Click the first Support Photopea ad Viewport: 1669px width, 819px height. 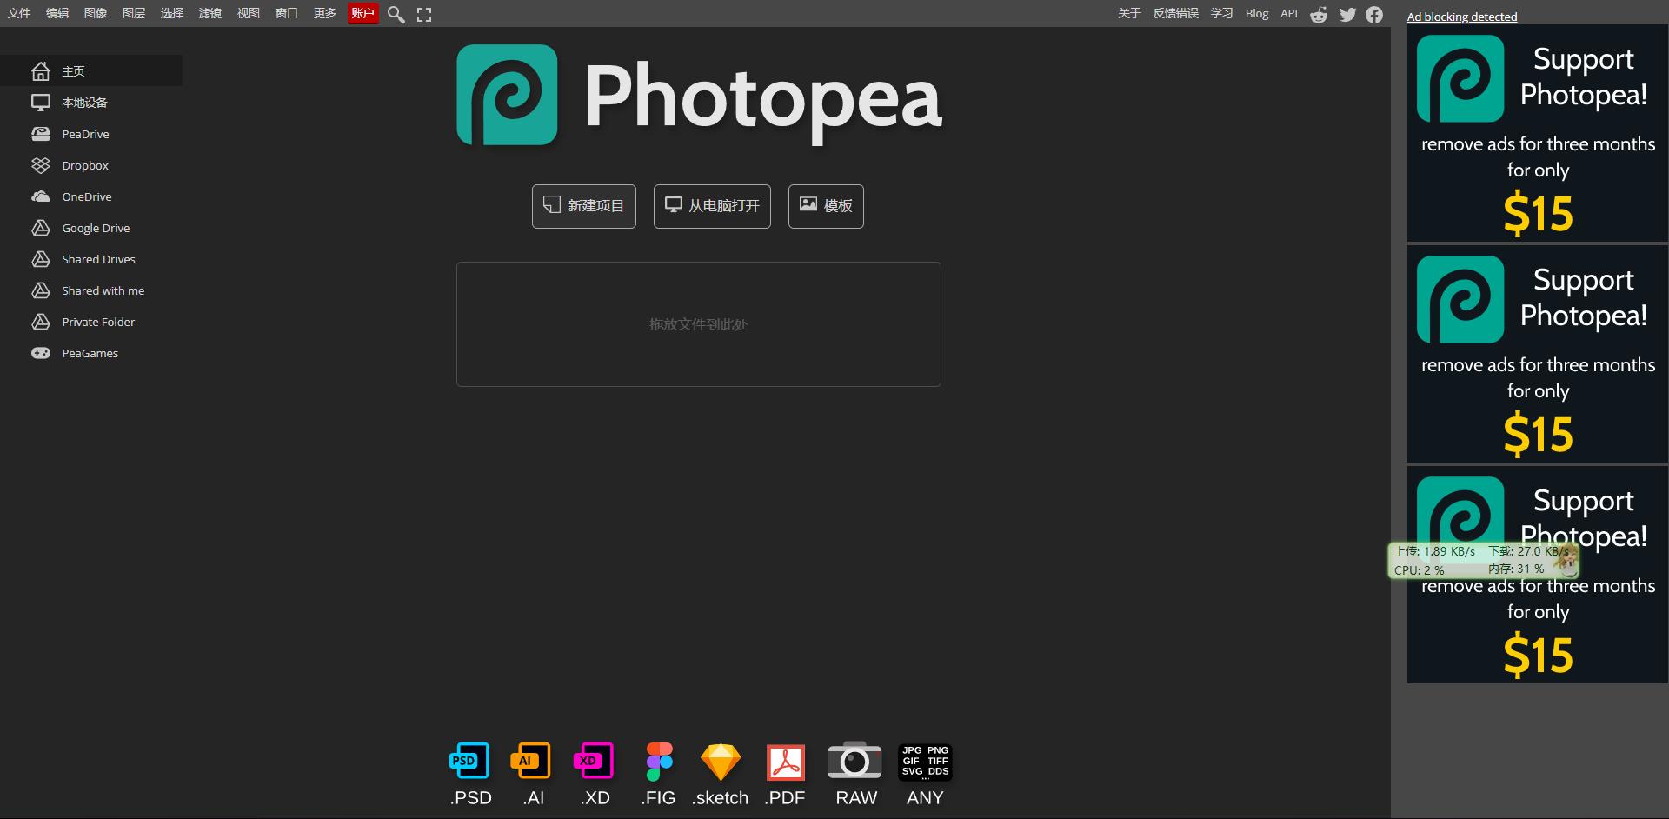coord(1537,133)
